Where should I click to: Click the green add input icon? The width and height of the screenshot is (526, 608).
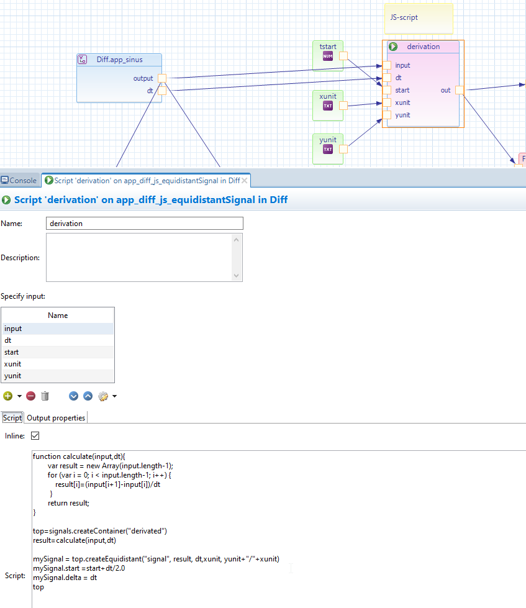[7, 396]
